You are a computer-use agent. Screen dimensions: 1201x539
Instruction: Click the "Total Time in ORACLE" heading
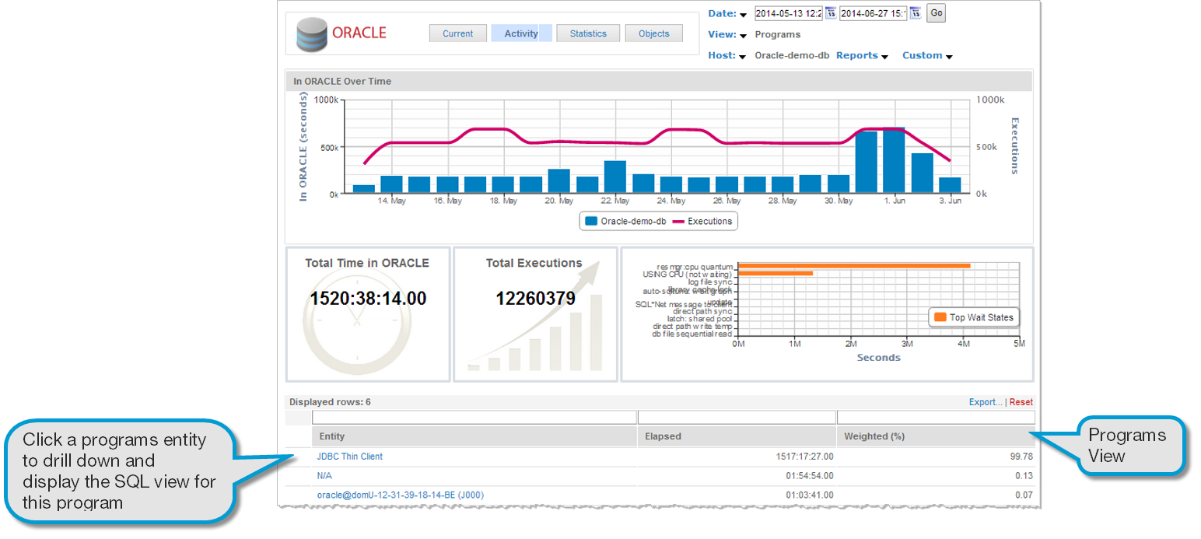367,263
